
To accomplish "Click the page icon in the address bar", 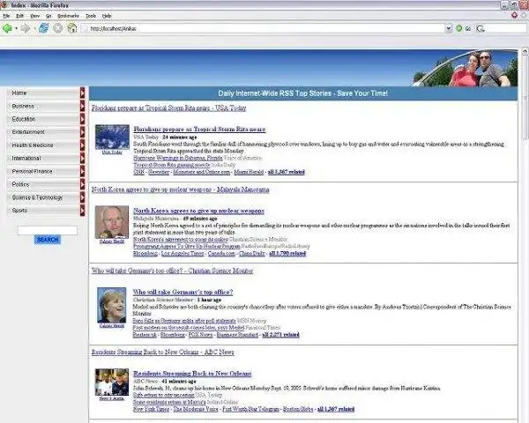I will (85, 29).
